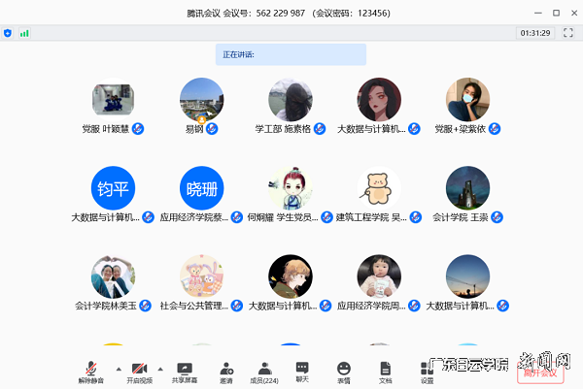Image resolution: width=583 pixels, height=389 pixels.
Task: Select the 晓珊 participant avatar
Action: [x=201, y=188]
